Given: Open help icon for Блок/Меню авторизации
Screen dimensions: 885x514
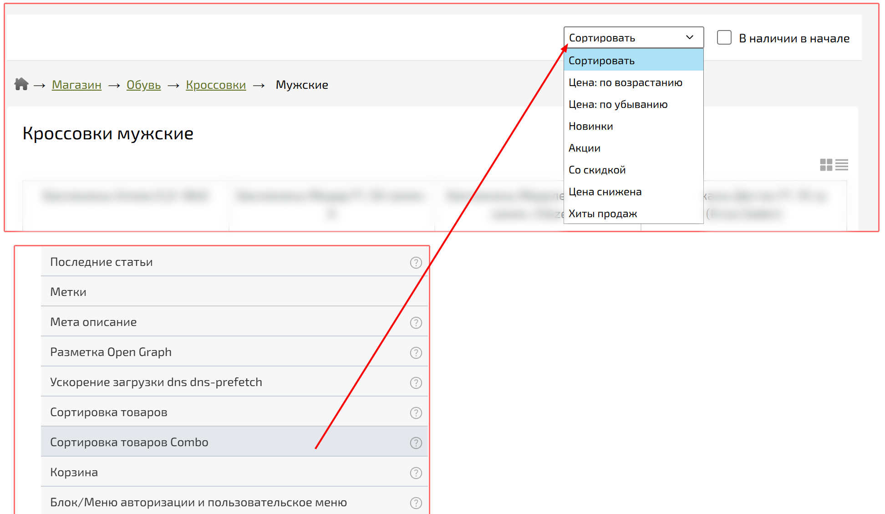Looking at the screenshot, I should pos(416,503).
